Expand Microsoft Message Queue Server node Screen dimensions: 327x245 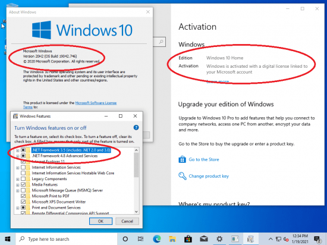tap(18, 190)
